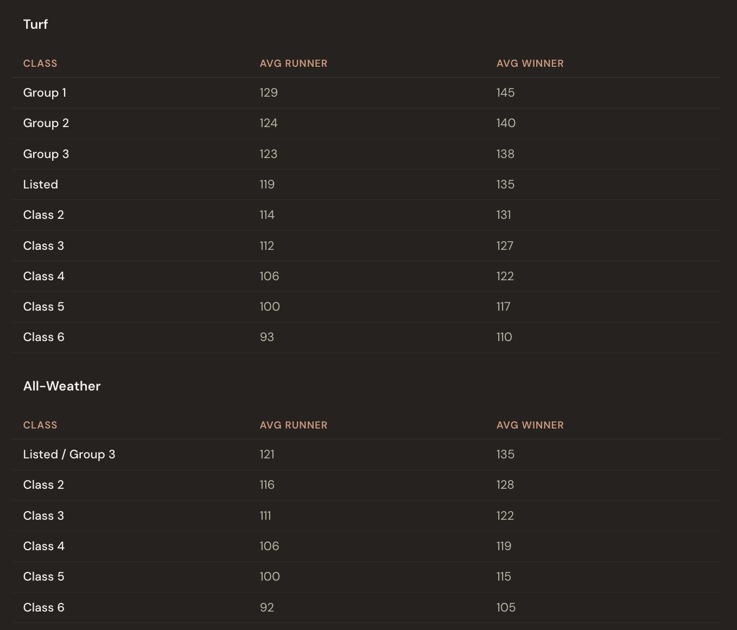The image size is (737, 630).
Task: Click Avg Winner header in Turf table
Action: [530, 64]
